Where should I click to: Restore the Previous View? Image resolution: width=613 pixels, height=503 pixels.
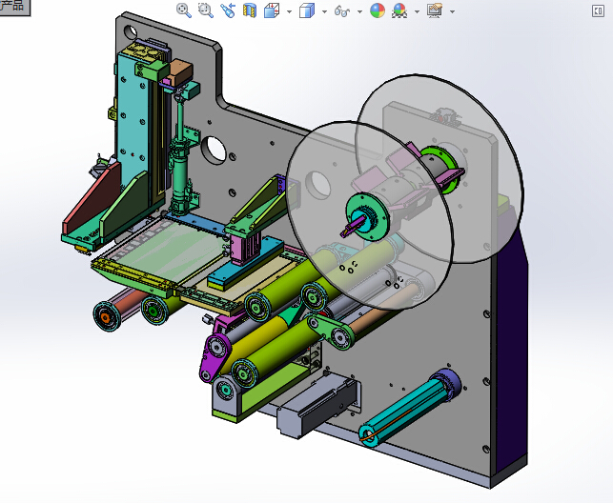pyautogui.click(x=228, y=10)
